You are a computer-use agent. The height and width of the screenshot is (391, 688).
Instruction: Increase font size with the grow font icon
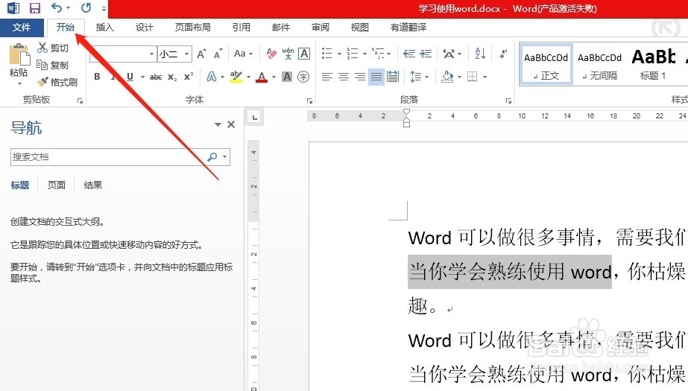[x=201, y=54]
